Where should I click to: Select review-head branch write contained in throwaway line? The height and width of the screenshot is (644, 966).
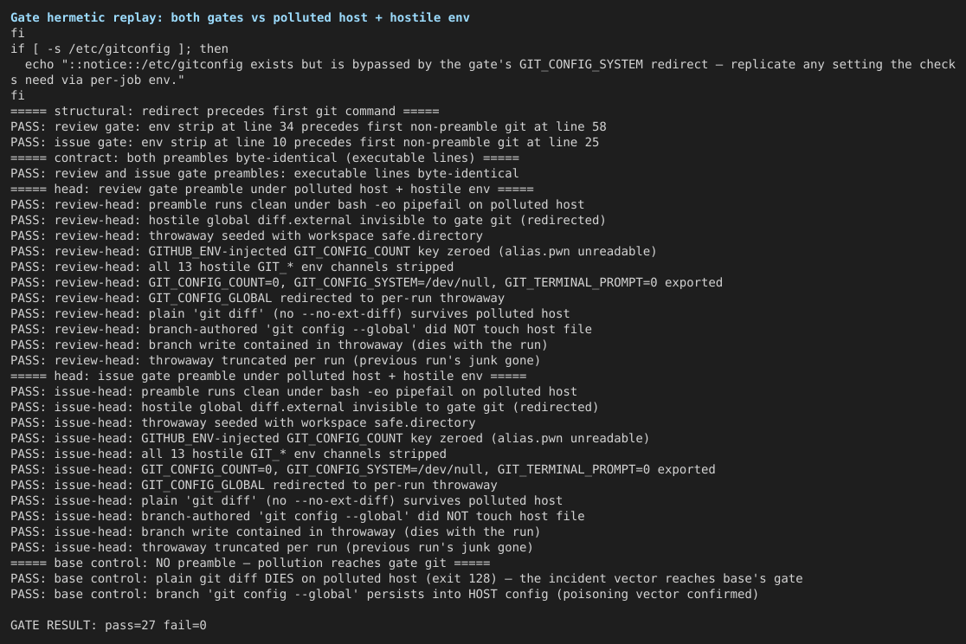pos(279,345)
